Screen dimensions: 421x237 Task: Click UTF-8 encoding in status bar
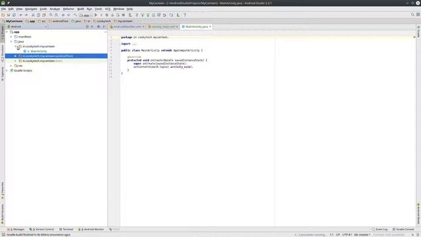[347, 235]
